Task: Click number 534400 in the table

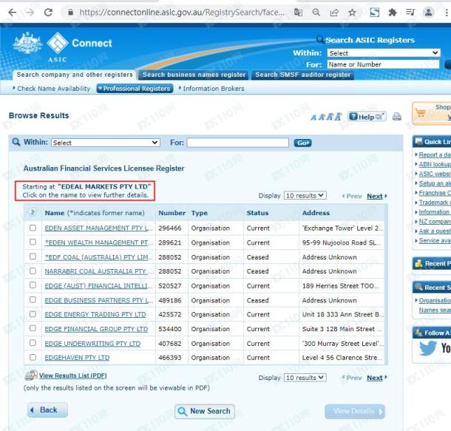Action: (x=170, y=329)
